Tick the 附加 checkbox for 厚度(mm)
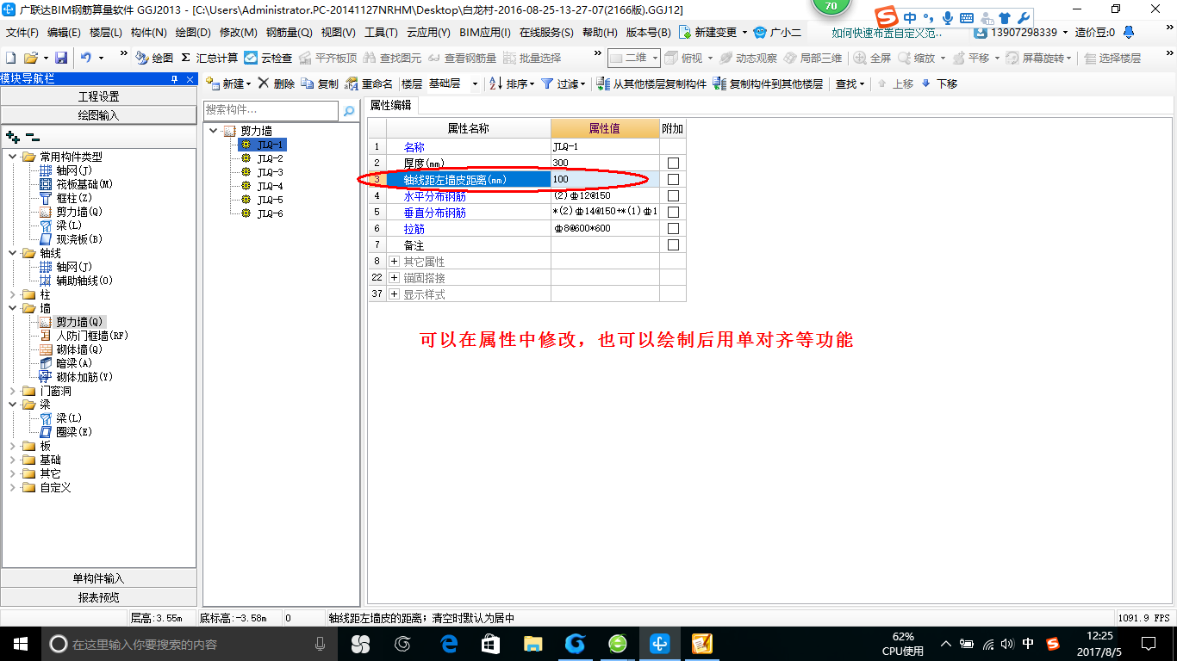 click(x=673, y=163)
